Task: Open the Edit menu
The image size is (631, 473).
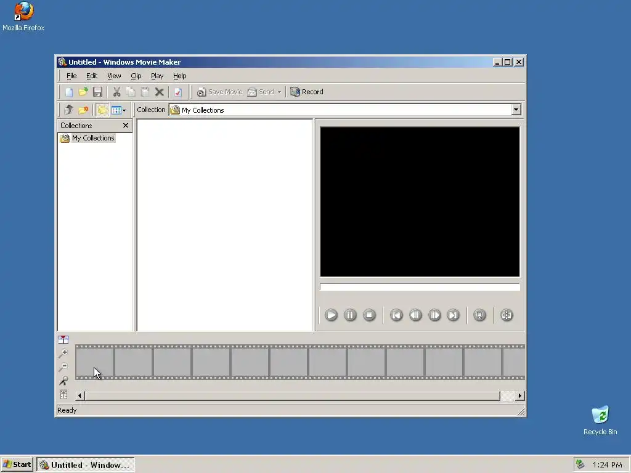Action: [92, 76]
